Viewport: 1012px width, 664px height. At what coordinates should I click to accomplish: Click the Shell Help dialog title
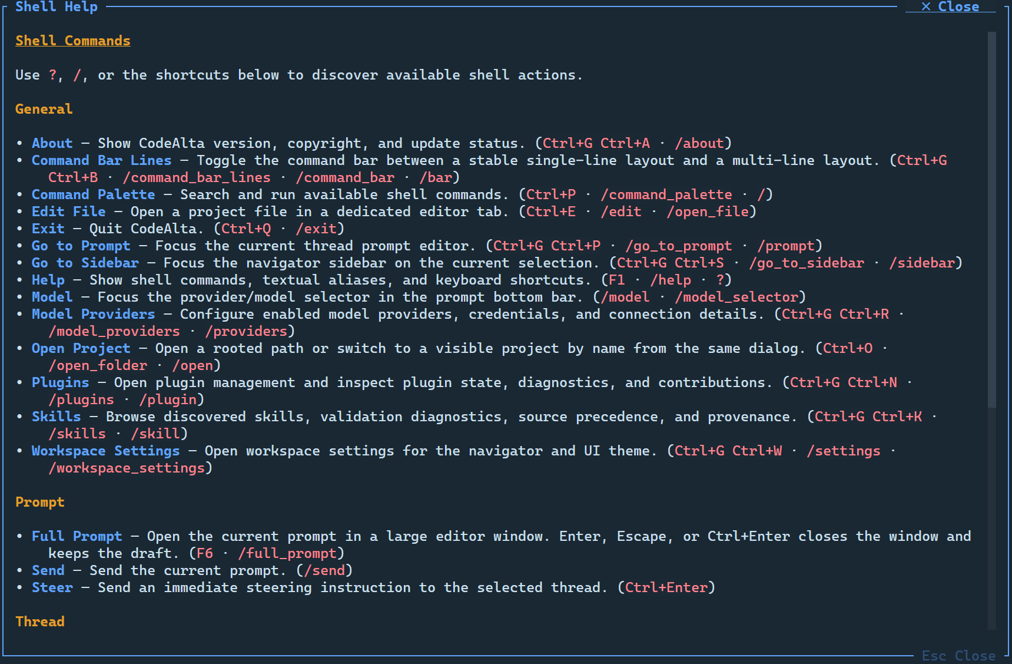[57, 6]
